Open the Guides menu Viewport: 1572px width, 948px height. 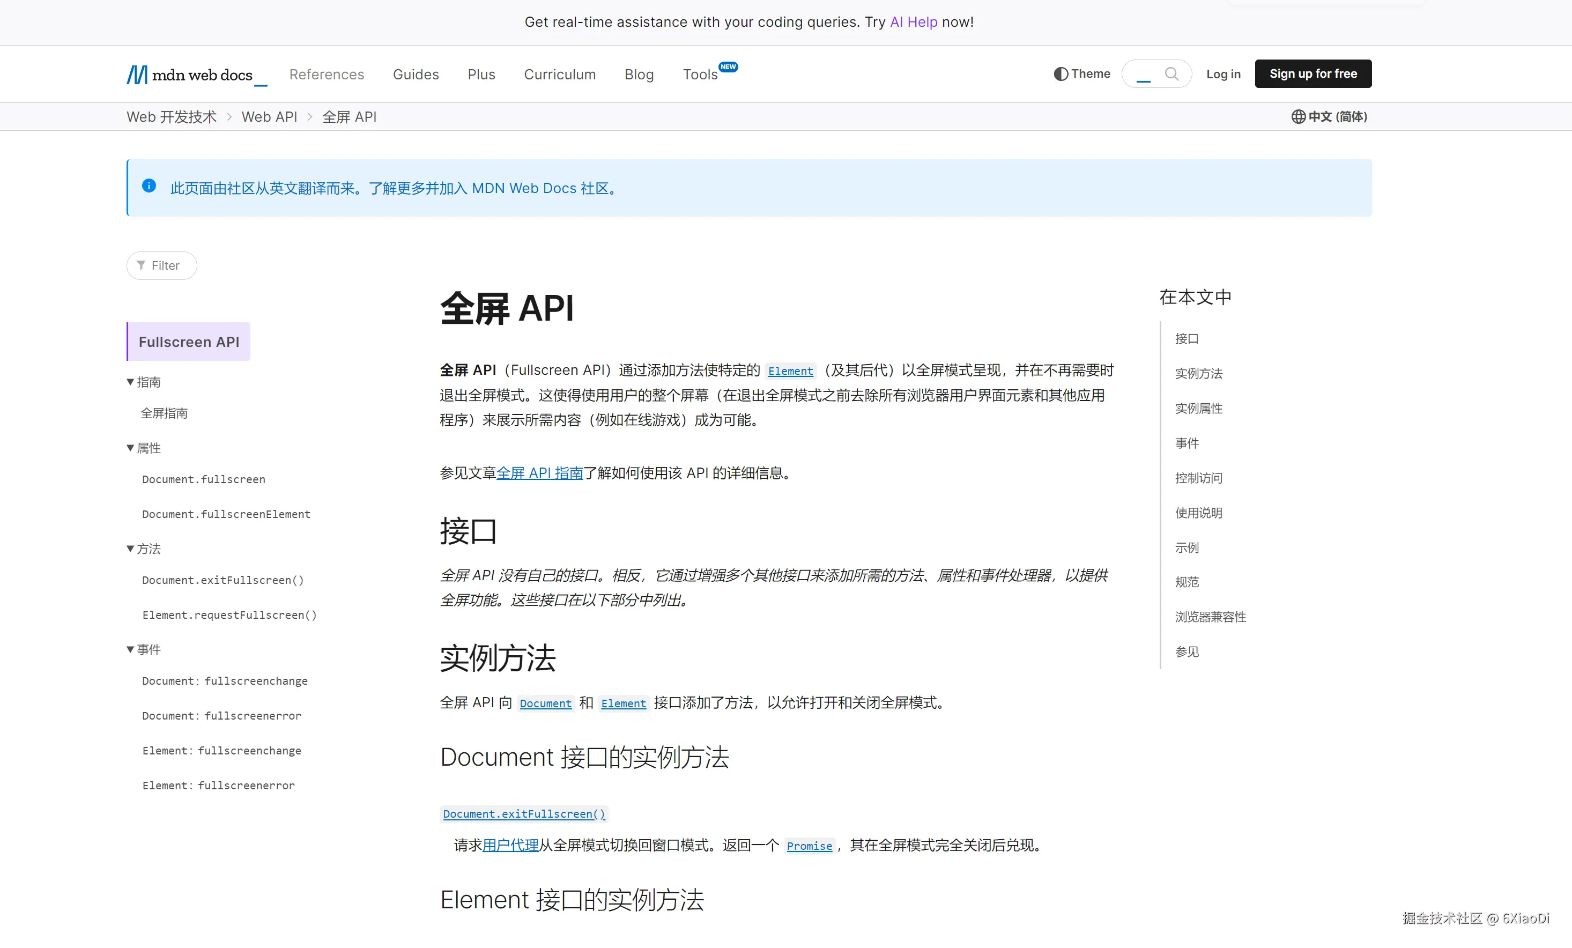coord(416,75)
